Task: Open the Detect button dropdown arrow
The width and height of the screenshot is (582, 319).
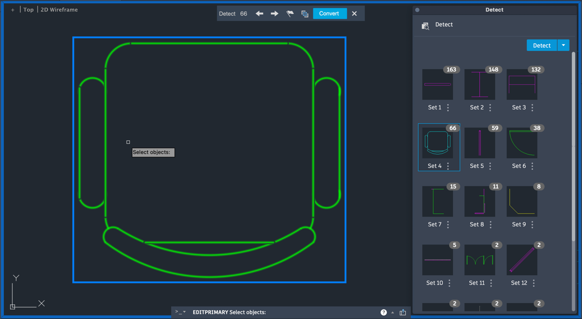Action: point(563,45)
